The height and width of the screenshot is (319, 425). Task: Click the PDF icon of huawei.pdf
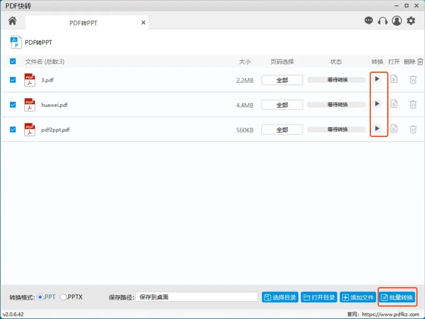[30, 105]
